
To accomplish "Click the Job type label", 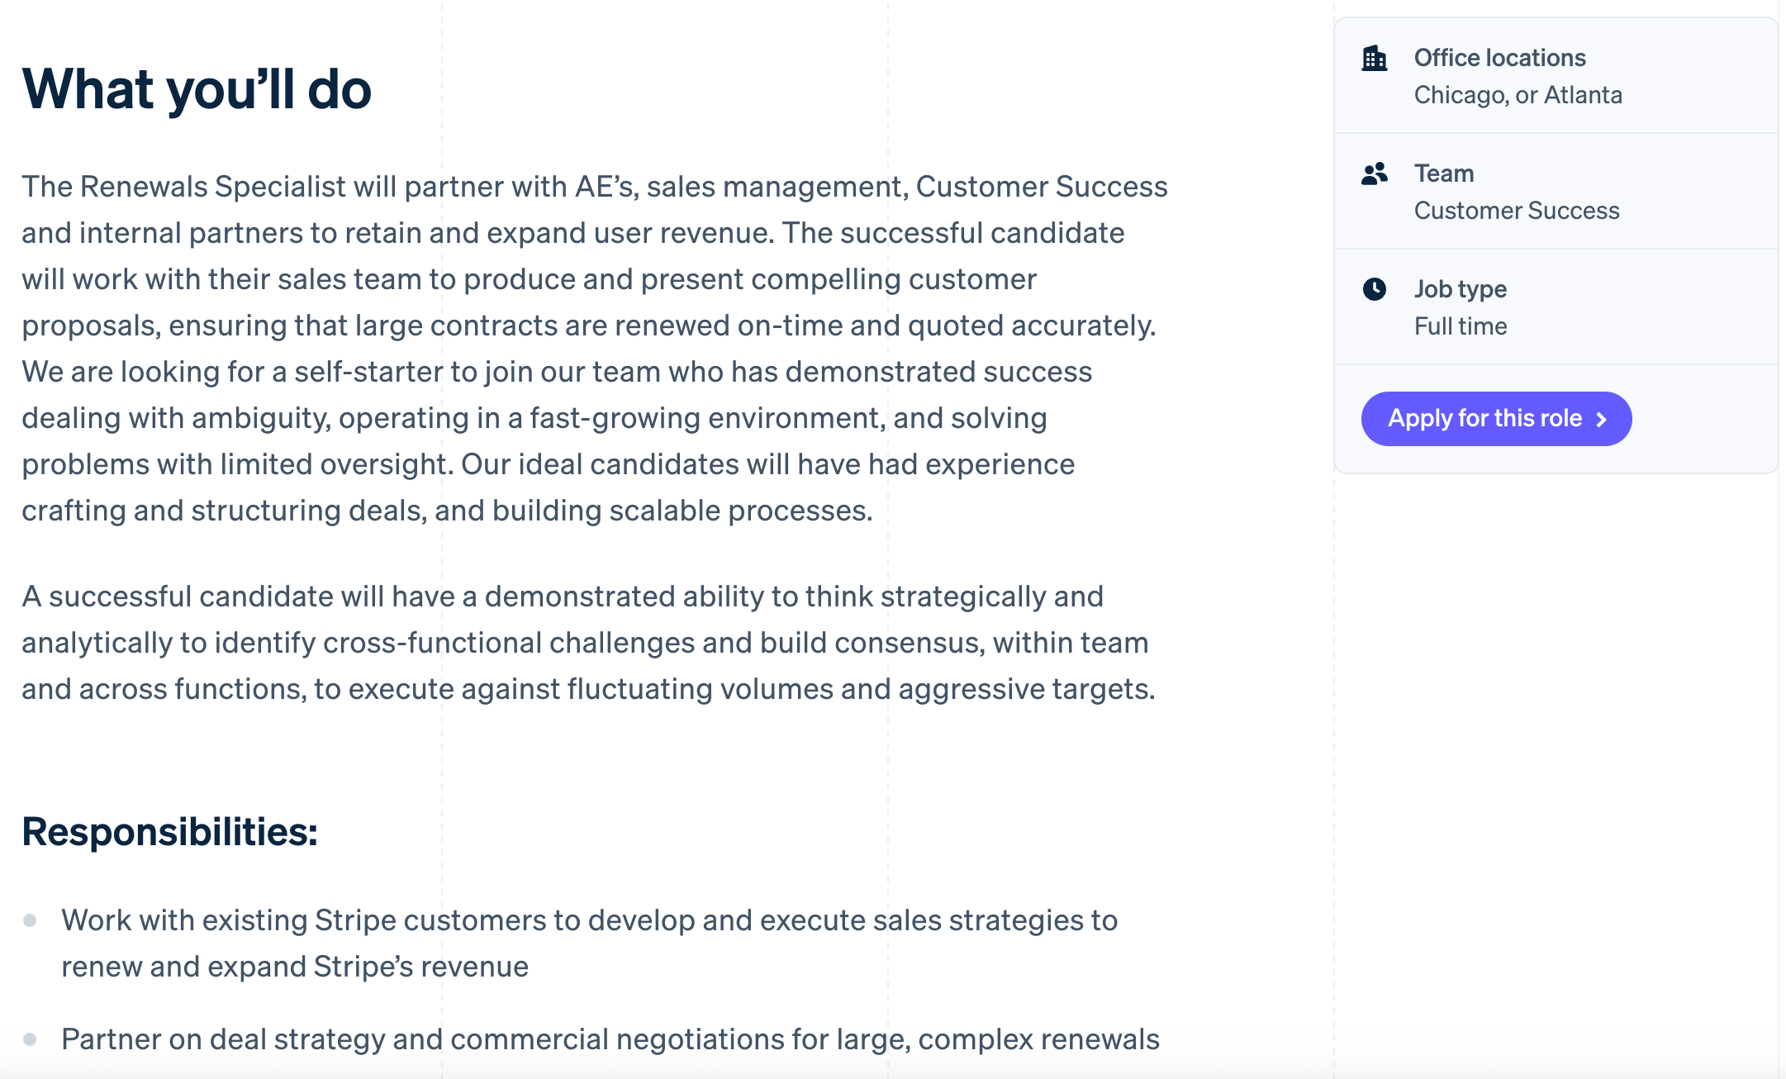I will click(x=1461, y=289).
